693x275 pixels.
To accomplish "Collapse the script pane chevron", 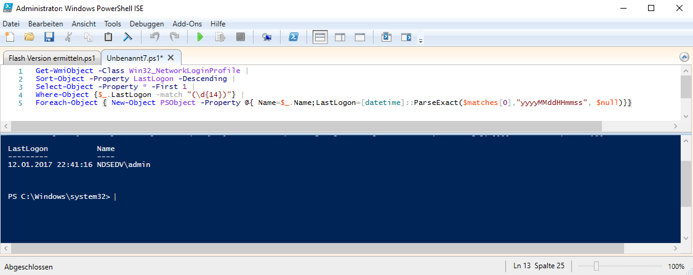I will [x=684, y=57].
